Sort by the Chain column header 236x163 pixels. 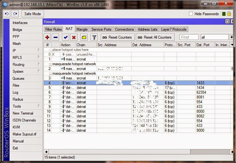click(x=86, y=45)
